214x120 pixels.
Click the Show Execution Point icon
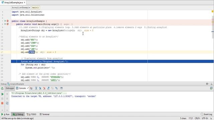(31, 88)
